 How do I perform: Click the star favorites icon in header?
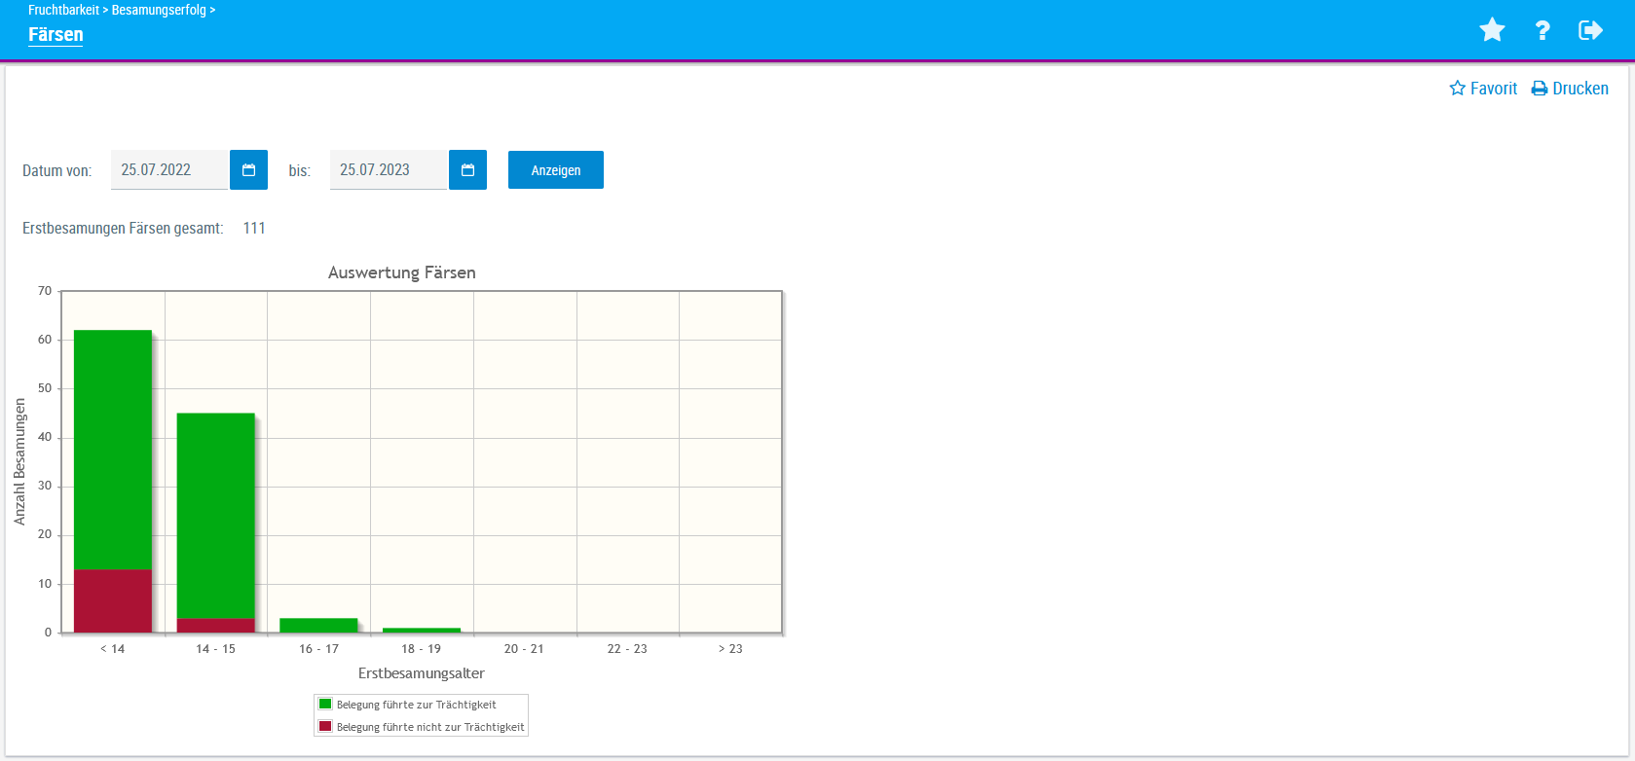1492,30
